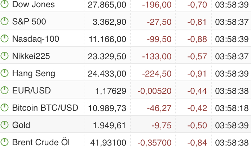
Task: Click the clock icon next to Nikkei225
Action: tap(4, 56)
